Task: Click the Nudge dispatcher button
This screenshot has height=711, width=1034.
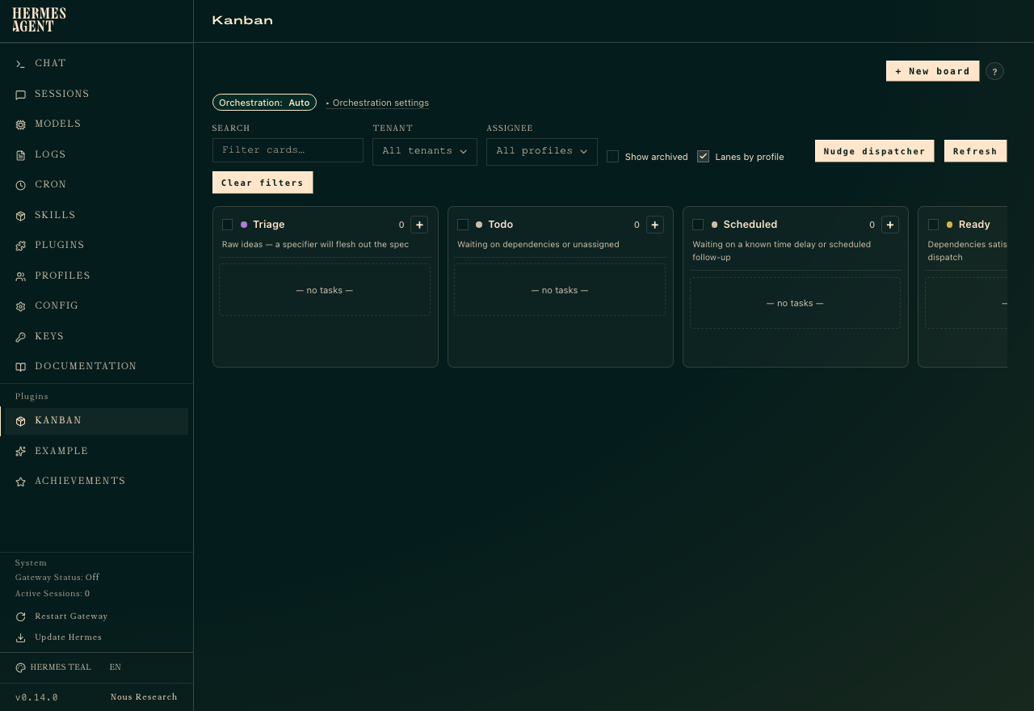Action: (874, 151)
